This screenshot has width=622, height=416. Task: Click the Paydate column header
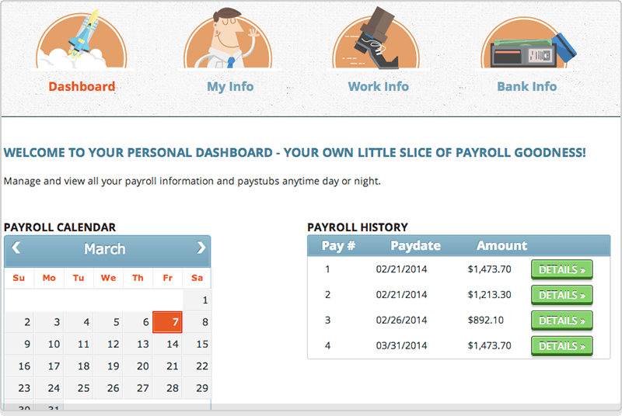[x=415, y=246]
